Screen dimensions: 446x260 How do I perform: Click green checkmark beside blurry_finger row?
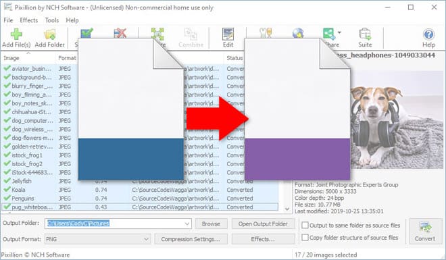click(7, 86)
